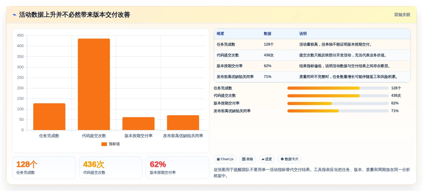Viewport: 423px width, 191px height.
Task: Select the Chart.js tag chip
Action: coord(225,159)
